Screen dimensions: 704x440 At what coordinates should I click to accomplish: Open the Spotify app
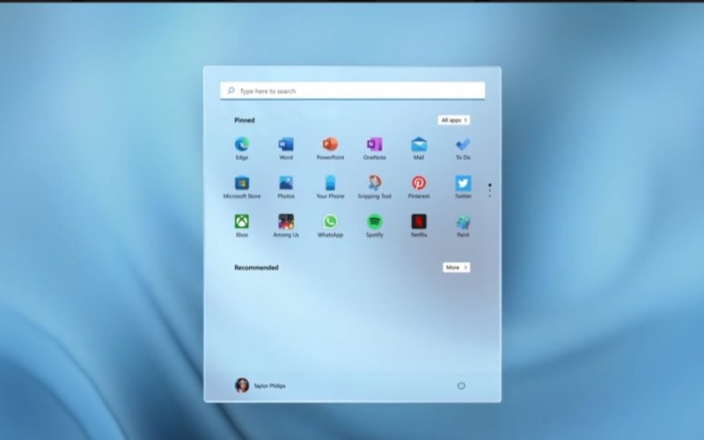375,225
